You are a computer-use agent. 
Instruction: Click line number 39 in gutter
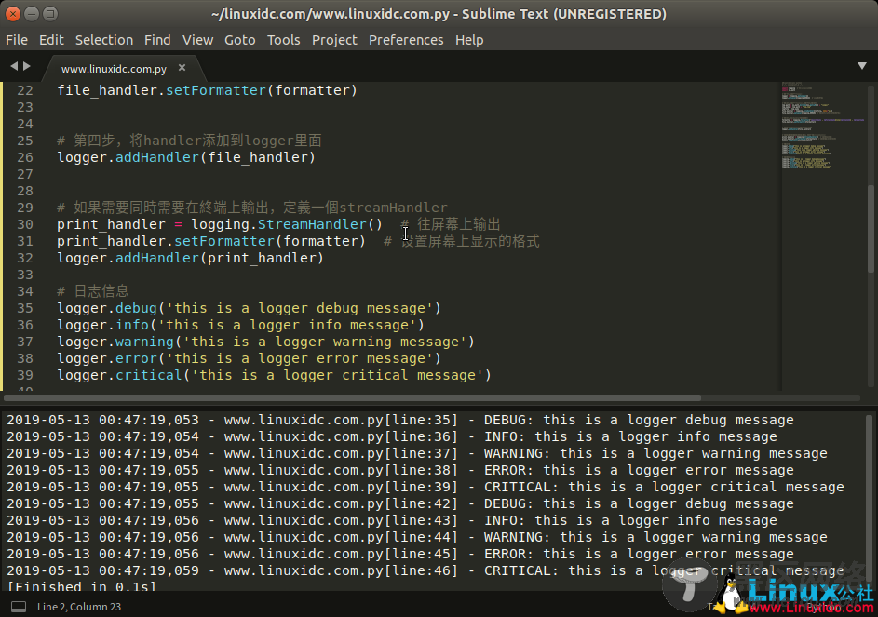24,375
